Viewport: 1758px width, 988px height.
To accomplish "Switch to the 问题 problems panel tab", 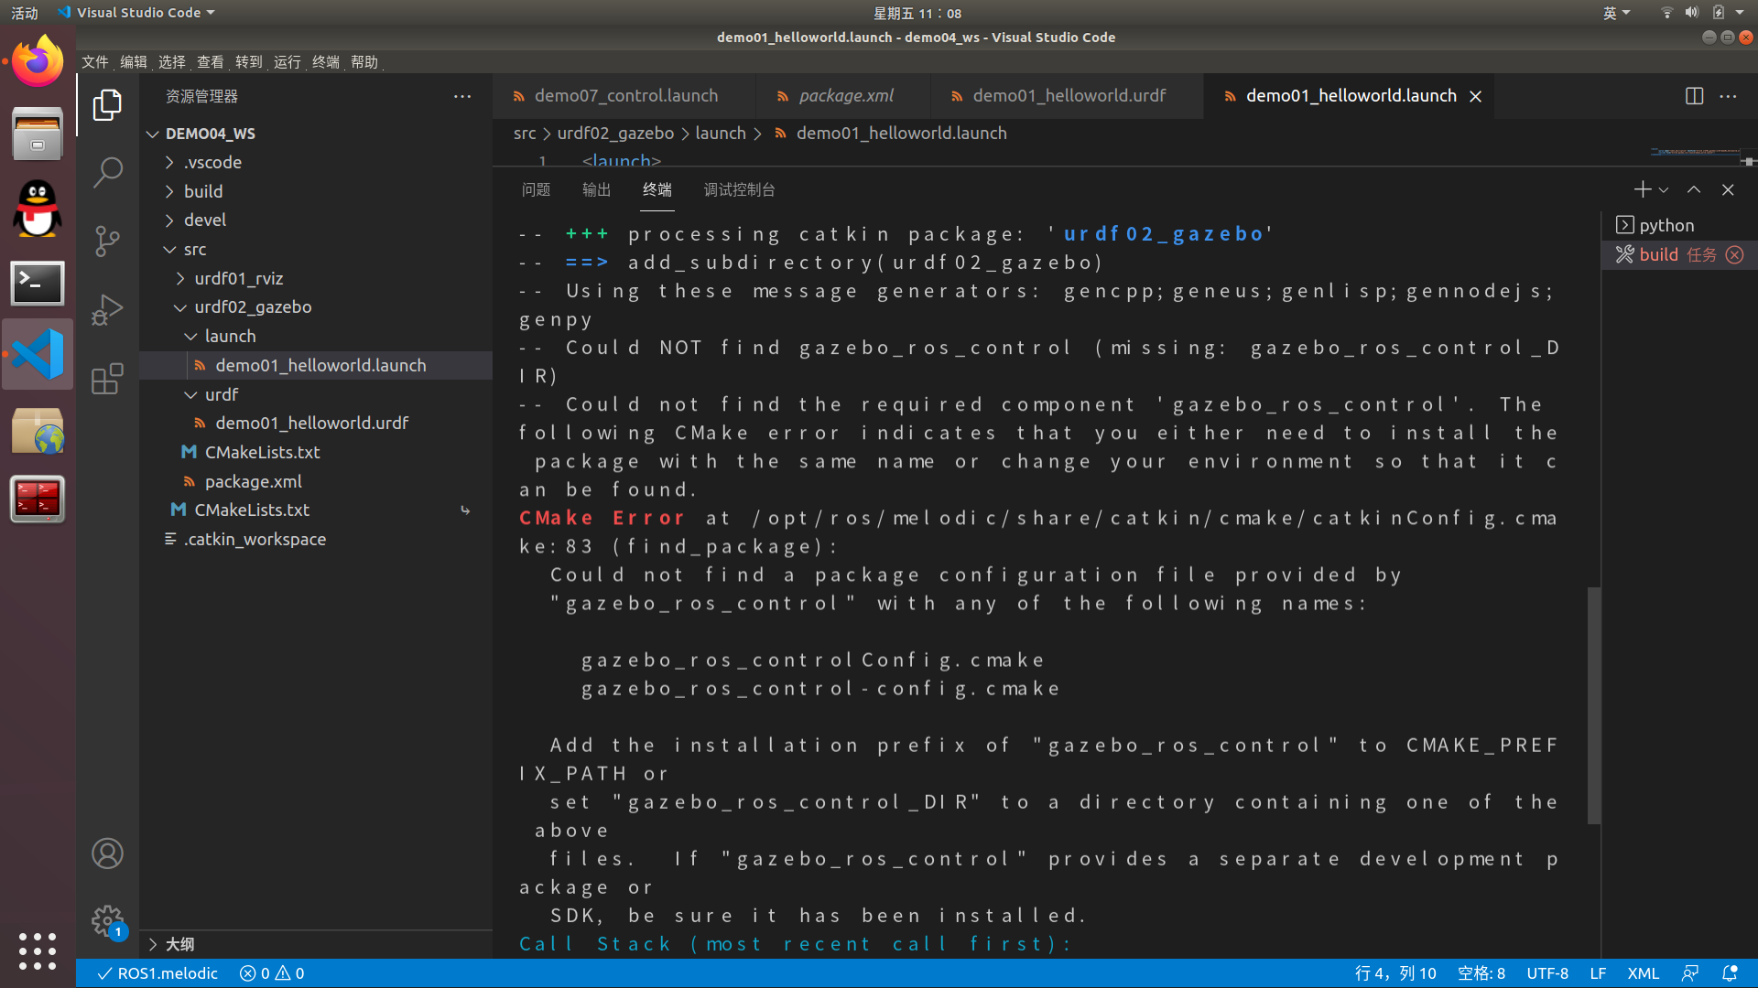I will point(536,189).
